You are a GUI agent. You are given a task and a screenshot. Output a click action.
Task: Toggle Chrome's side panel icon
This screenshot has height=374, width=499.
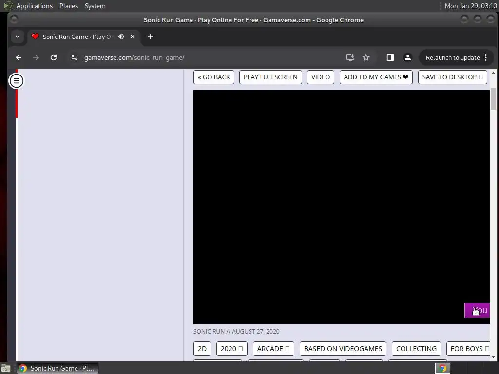(390, 57)
